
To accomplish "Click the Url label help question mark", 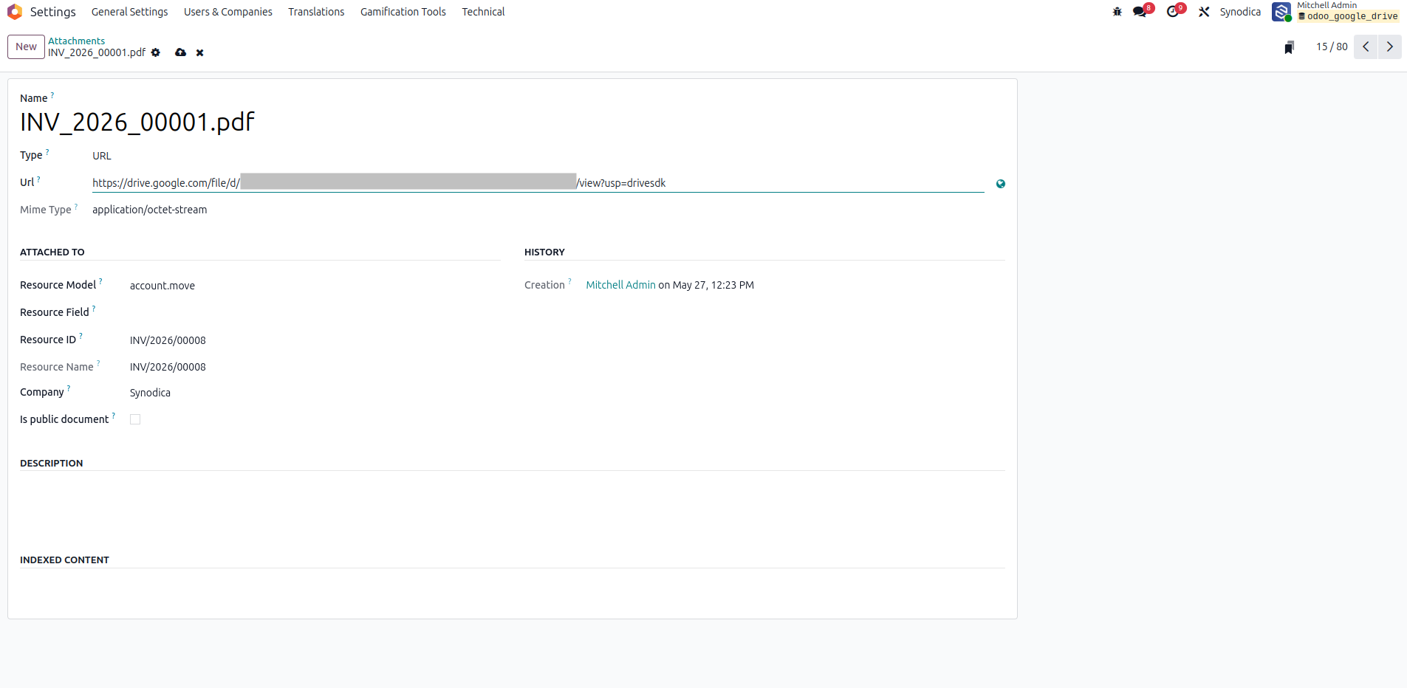I will click(x=38, y=179).
